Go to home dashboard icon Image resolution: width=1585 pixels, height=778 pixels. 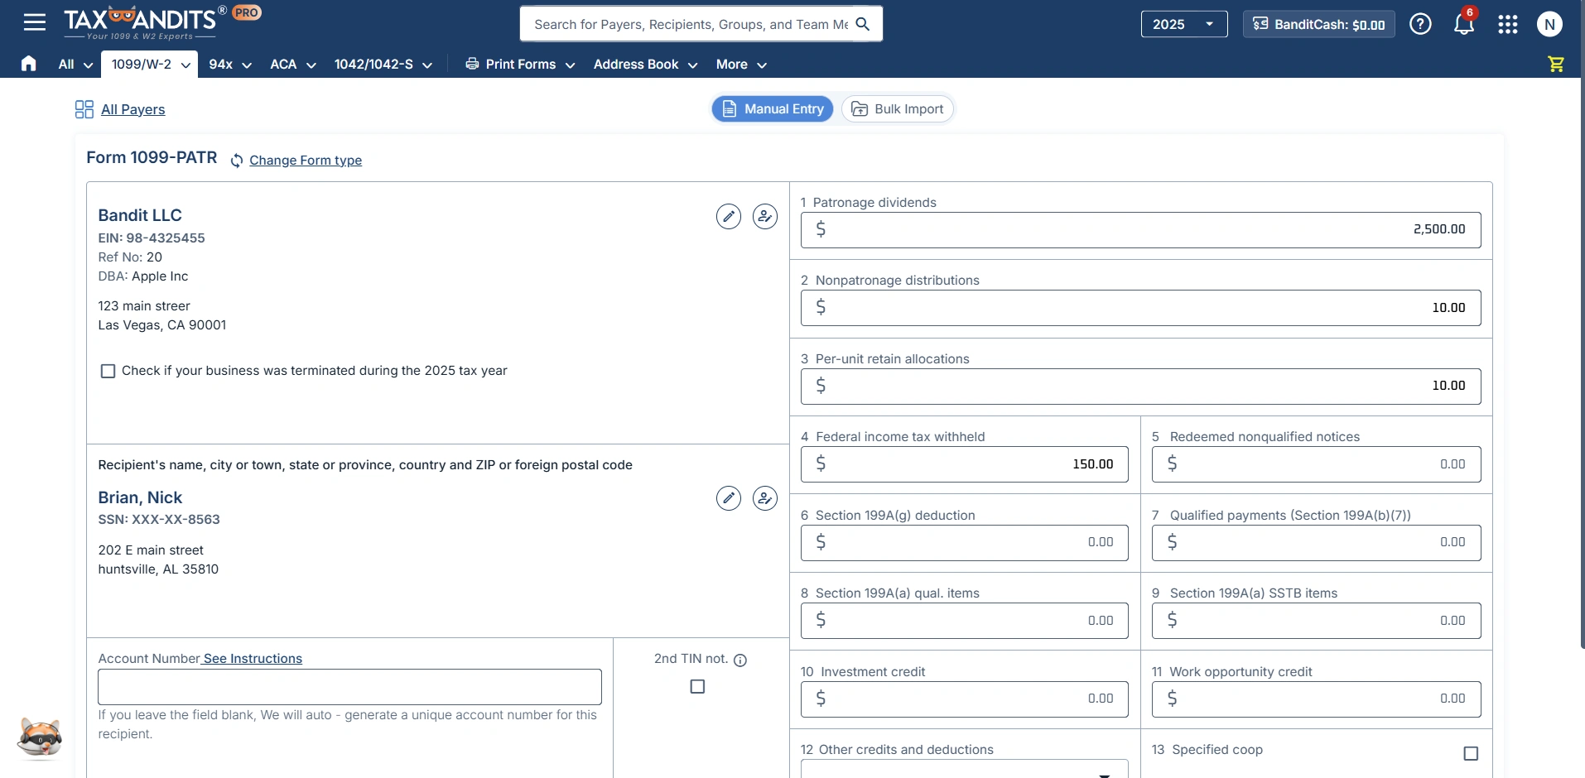click(x=29, y=64)
